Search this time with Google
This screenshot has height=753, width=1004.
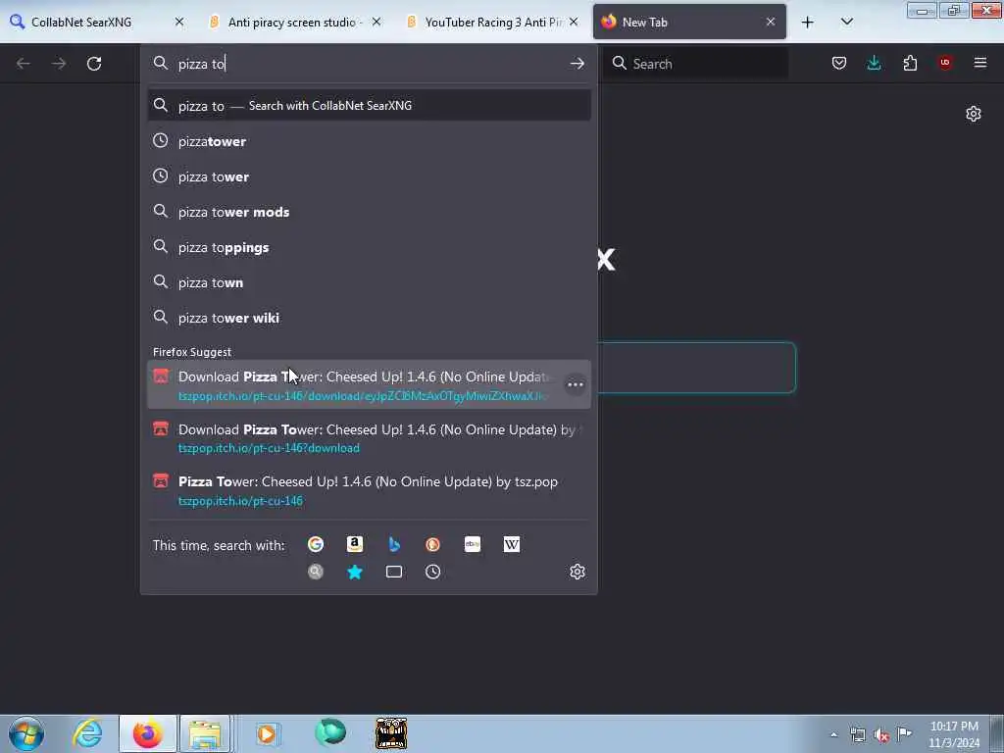(316, 544)
